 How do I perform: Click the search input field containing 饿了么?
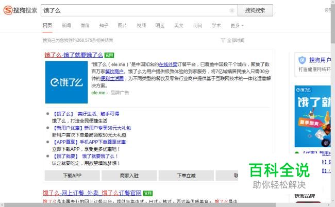tap(139, 10)
